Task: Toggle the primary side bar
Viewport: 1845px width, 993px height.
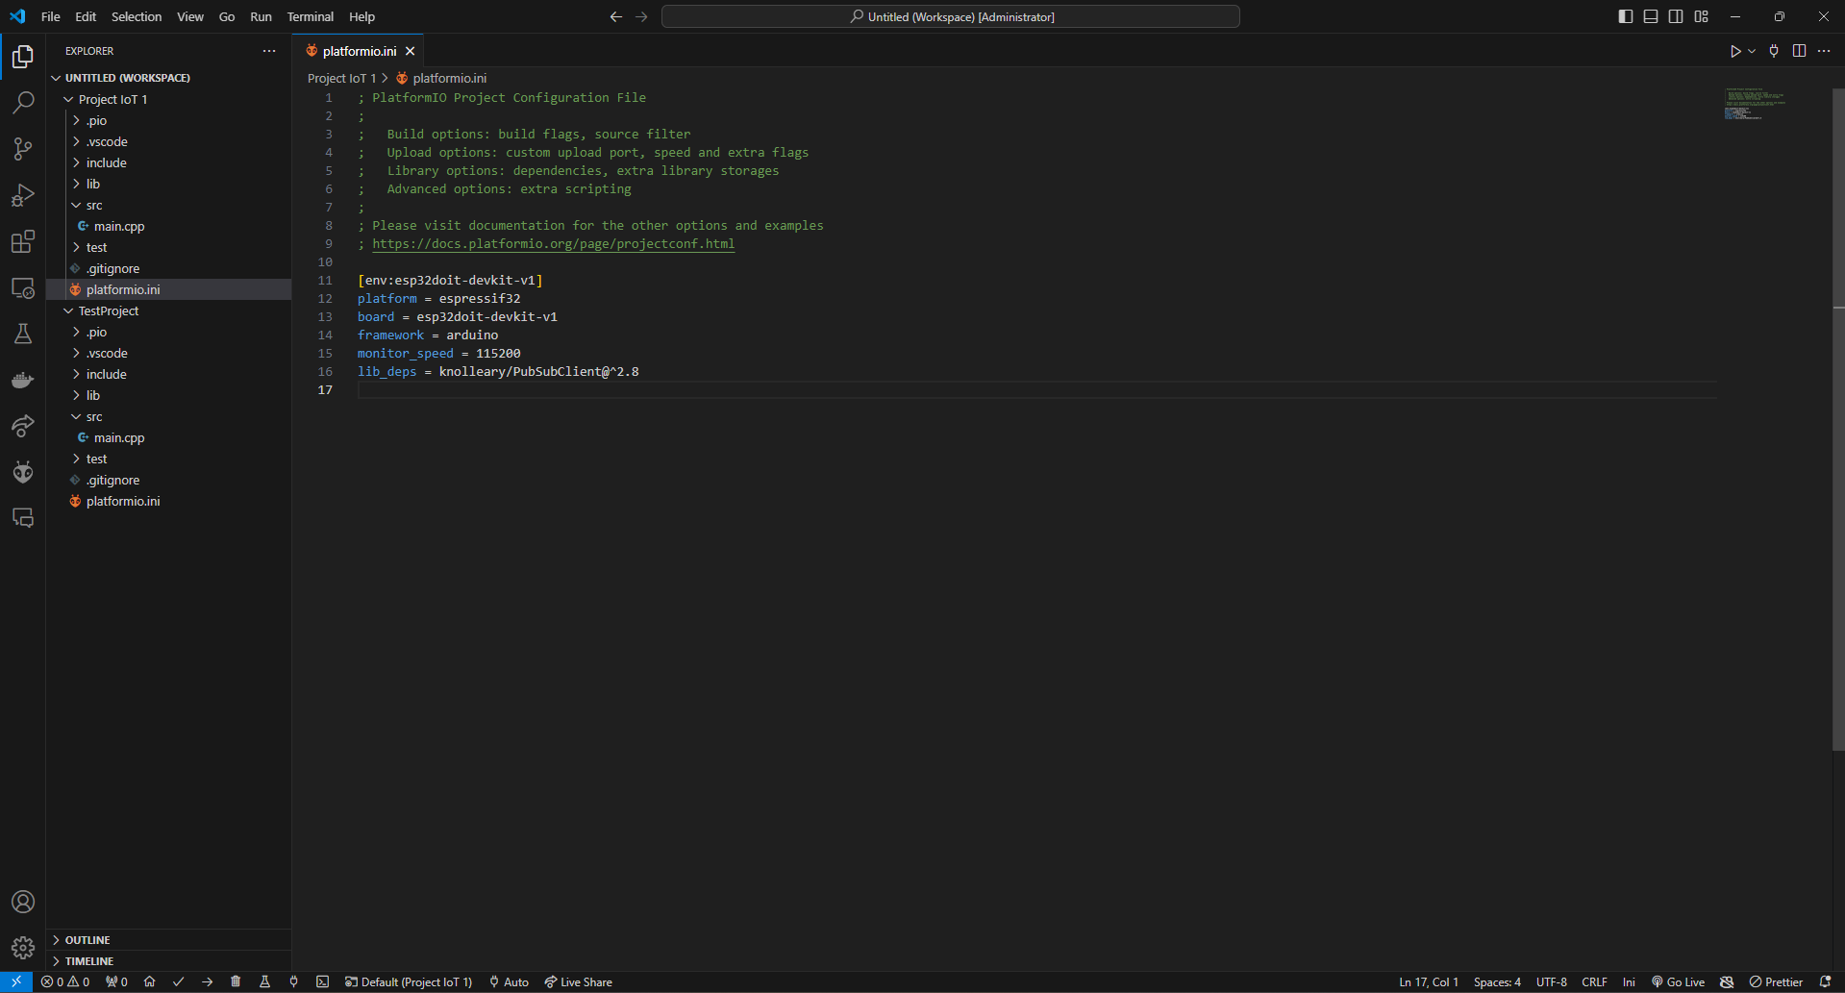Action: [x=1625, y=16]
